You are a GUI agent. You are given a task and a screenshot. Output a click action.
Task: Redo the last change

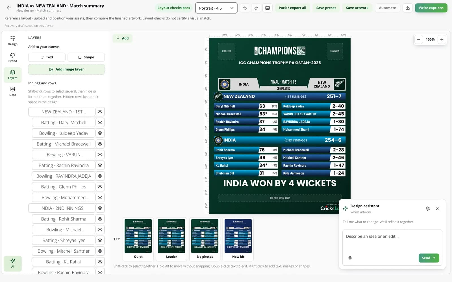coord(256,8)
